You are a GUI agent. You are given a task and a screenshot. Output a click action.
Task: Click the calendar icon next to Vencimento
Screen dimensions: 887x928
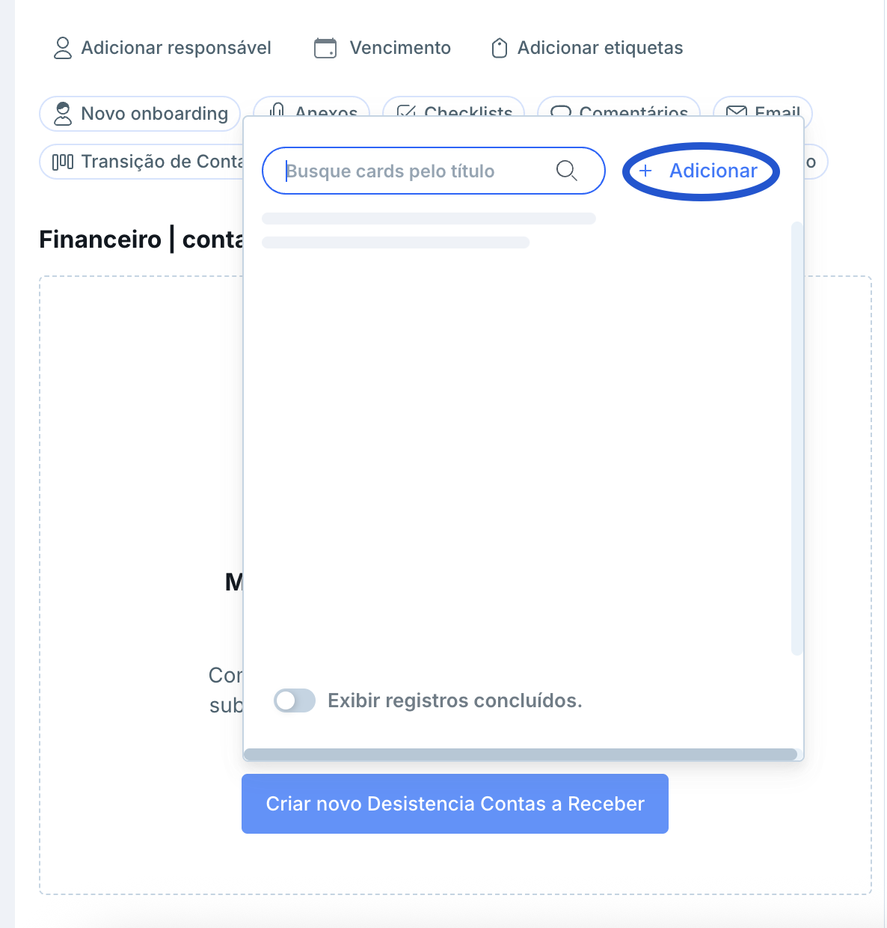325,48
